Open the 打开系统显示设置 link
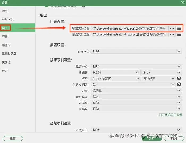186x143 pixels. tap(171, 115)
